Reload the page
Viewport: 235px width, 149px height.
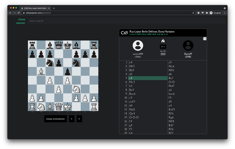pyautogui.click(x=18, y=13)
